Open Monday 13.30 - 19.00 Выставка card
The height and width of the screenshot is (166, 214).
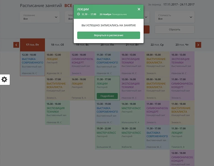click(107, 113)
